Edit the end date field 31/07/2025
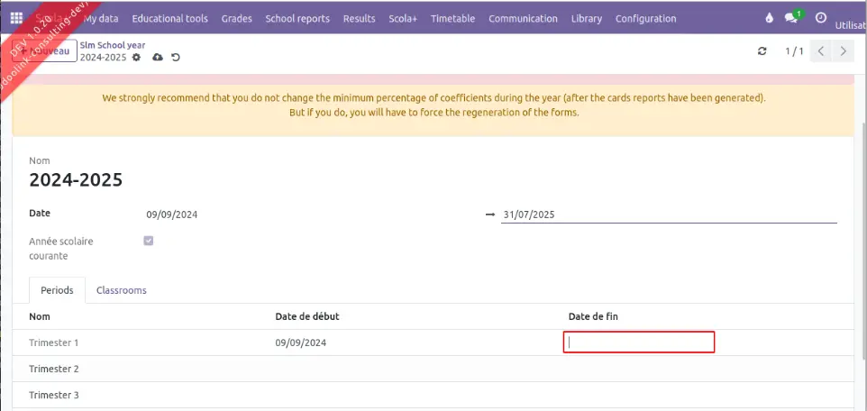Image resolution: width=867 pixels, height=411 pixels. pyautogui.click(x=669, y=215)
